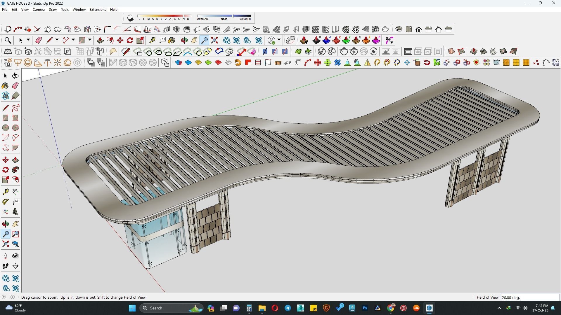Open the Extensions menu

[x=98, y=10]
